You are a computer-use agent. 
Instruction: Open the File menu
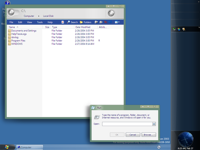(11, 22)
